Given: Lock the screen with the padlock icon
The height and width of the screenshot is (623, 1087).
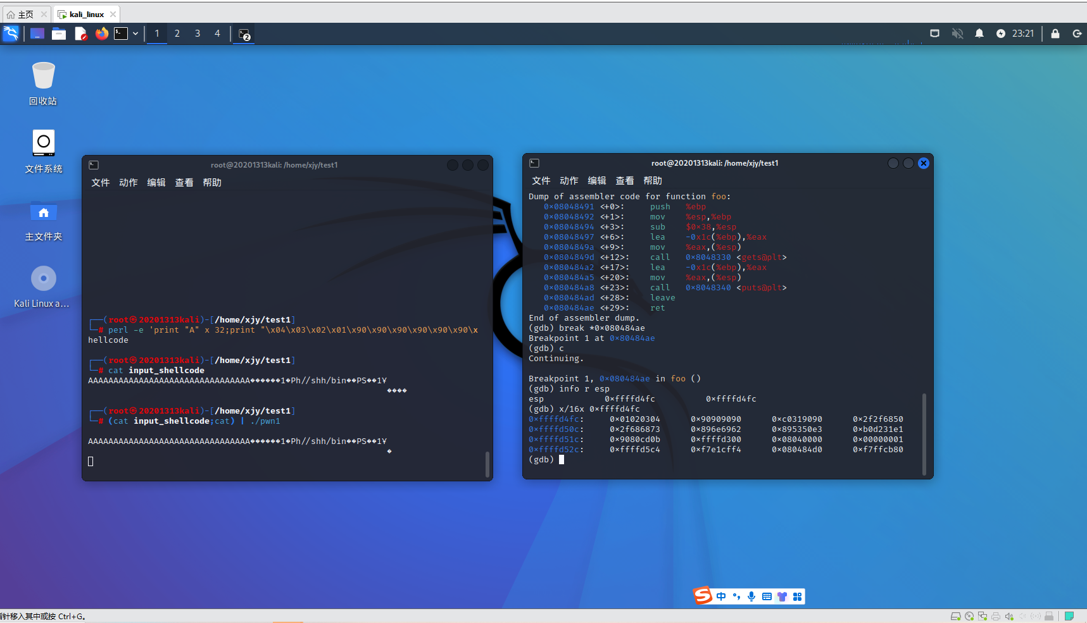Looking at the screenshot, I should [1055, 34].
